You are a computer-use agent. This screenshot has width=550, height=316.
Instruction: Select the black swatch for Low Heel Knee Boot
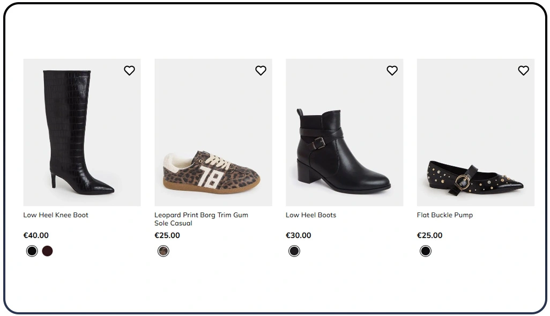point(31,251)
